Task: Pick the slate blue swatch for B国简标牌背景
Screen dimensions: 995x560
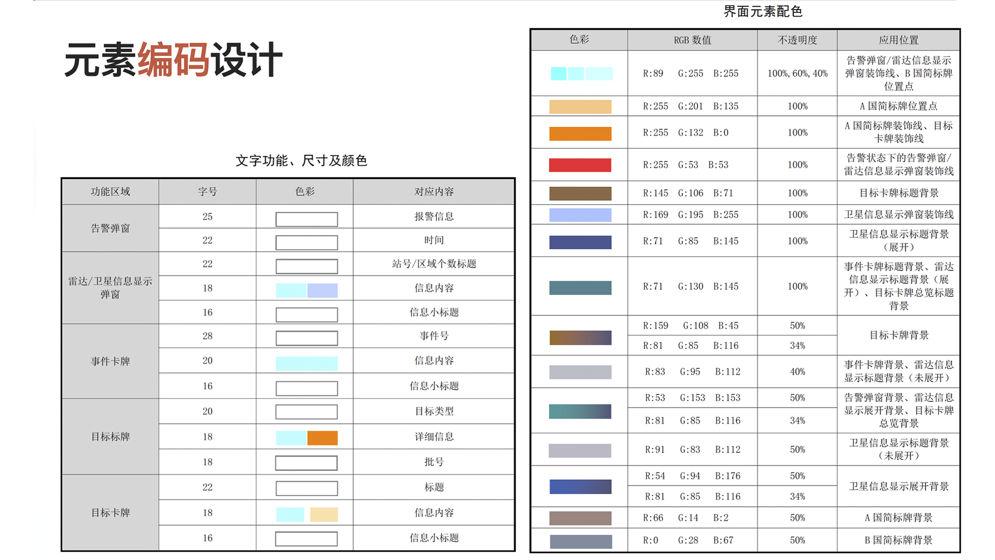Action: 581,541
